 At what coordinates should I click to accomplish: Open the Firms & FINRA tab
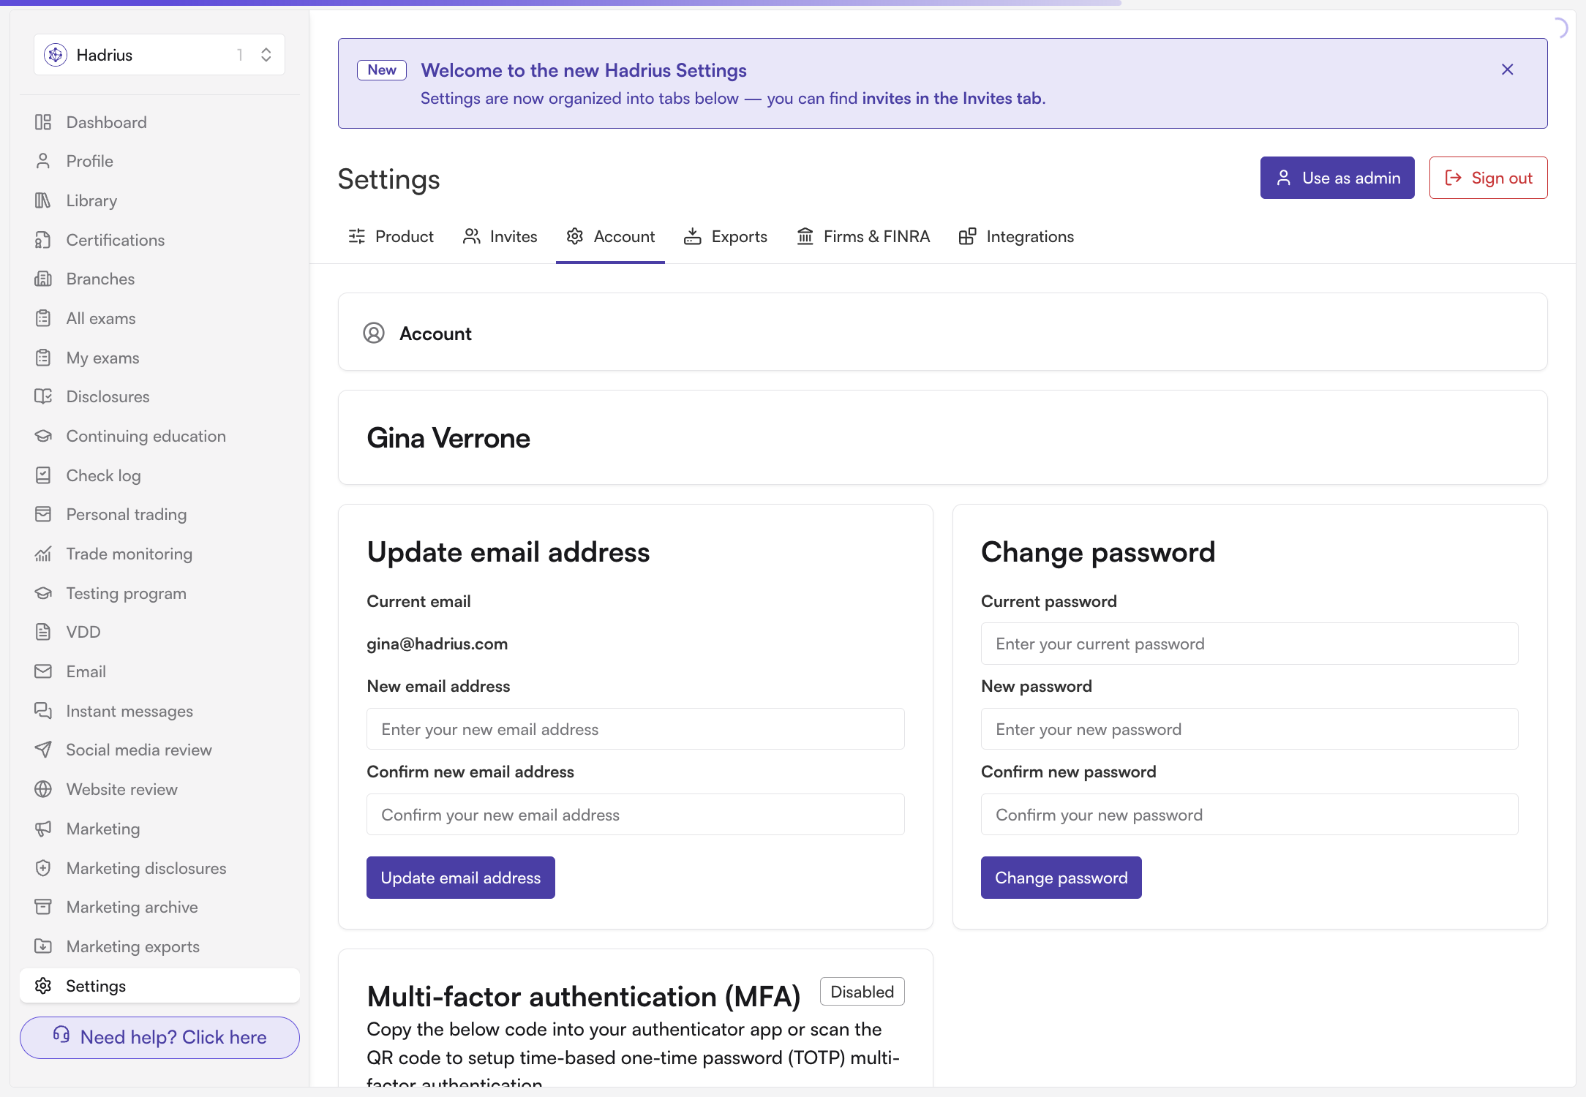(863, 236)
